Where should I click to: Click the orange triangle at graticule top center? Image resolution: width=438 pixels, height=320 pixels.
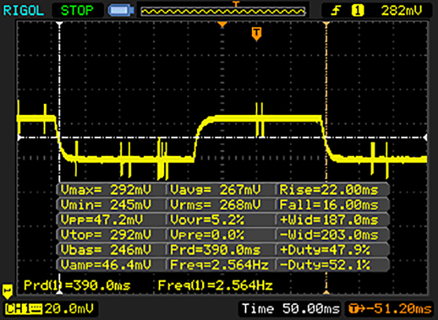[222, 25]
